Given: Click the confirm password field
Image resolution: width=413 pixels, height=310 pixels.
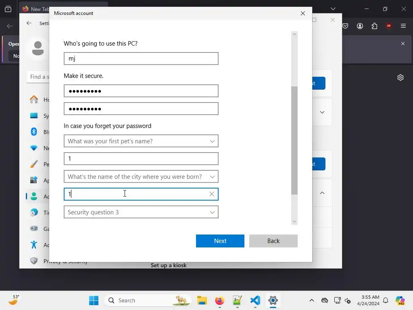Looking at the screenshot, I should (x=141, y=109).
